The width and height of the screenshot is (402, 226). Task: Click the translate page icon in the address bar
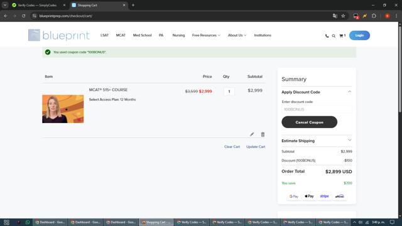coord(335,16)
